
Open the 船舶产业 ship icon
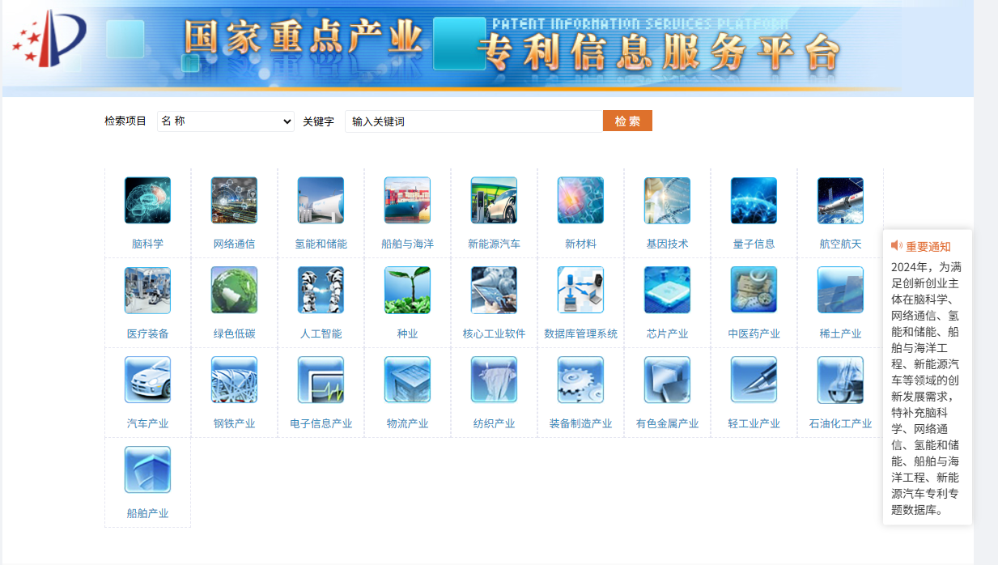click(x=147, y=470)
